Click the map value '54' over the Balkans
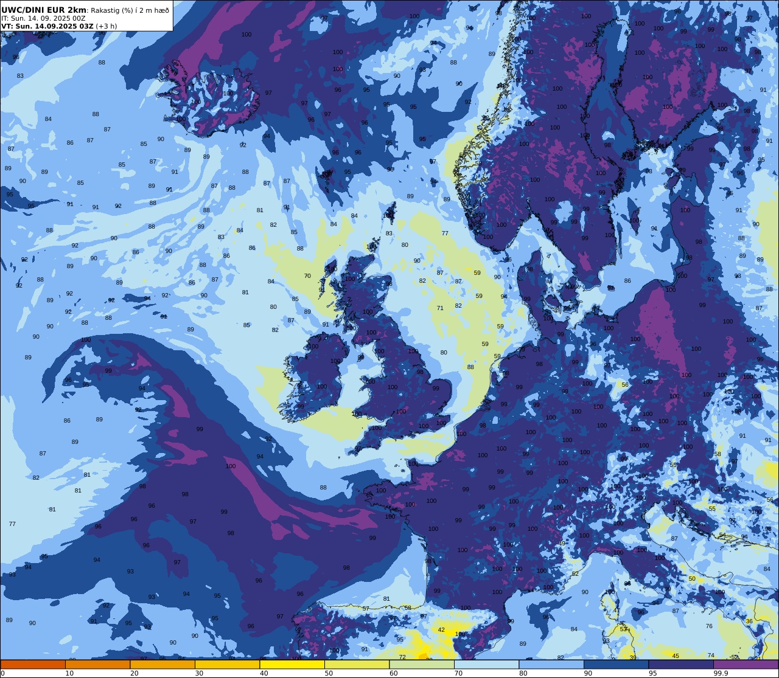This screenshot has width=779, height=678. [722, 535]
